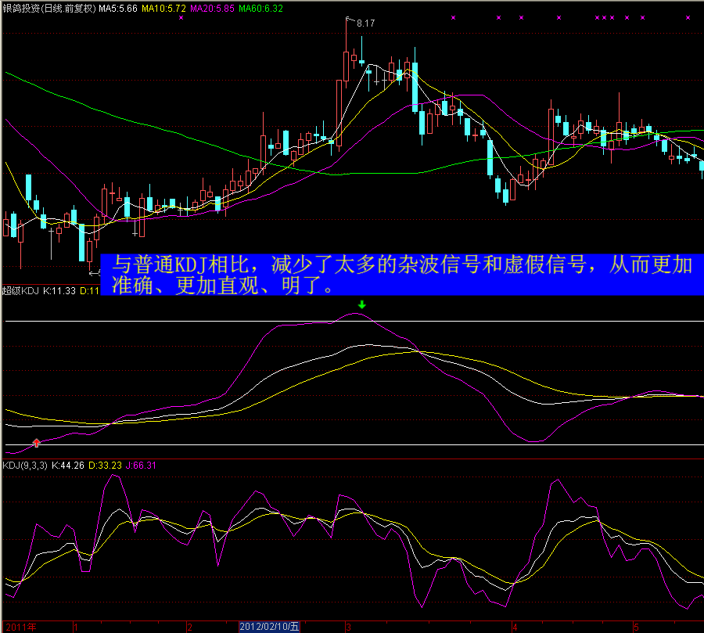Click the leftmost magenta x marker at chart top
Image resolution: width=704 pixels, height=633 pixels.
click(181, 17)
